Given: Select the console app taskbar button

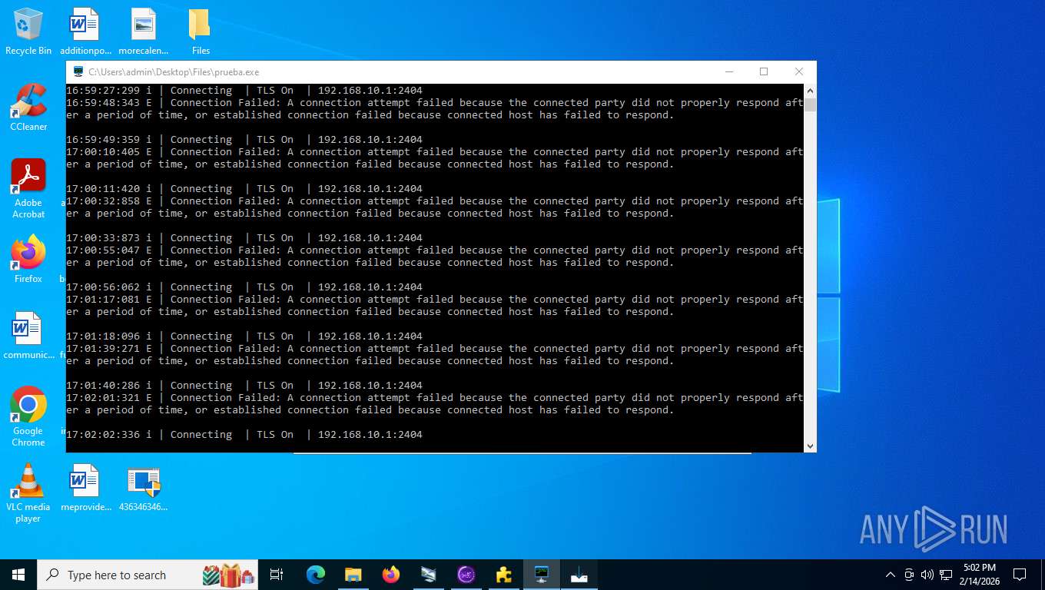Looking at the screenshot, I should click(542, 575).
